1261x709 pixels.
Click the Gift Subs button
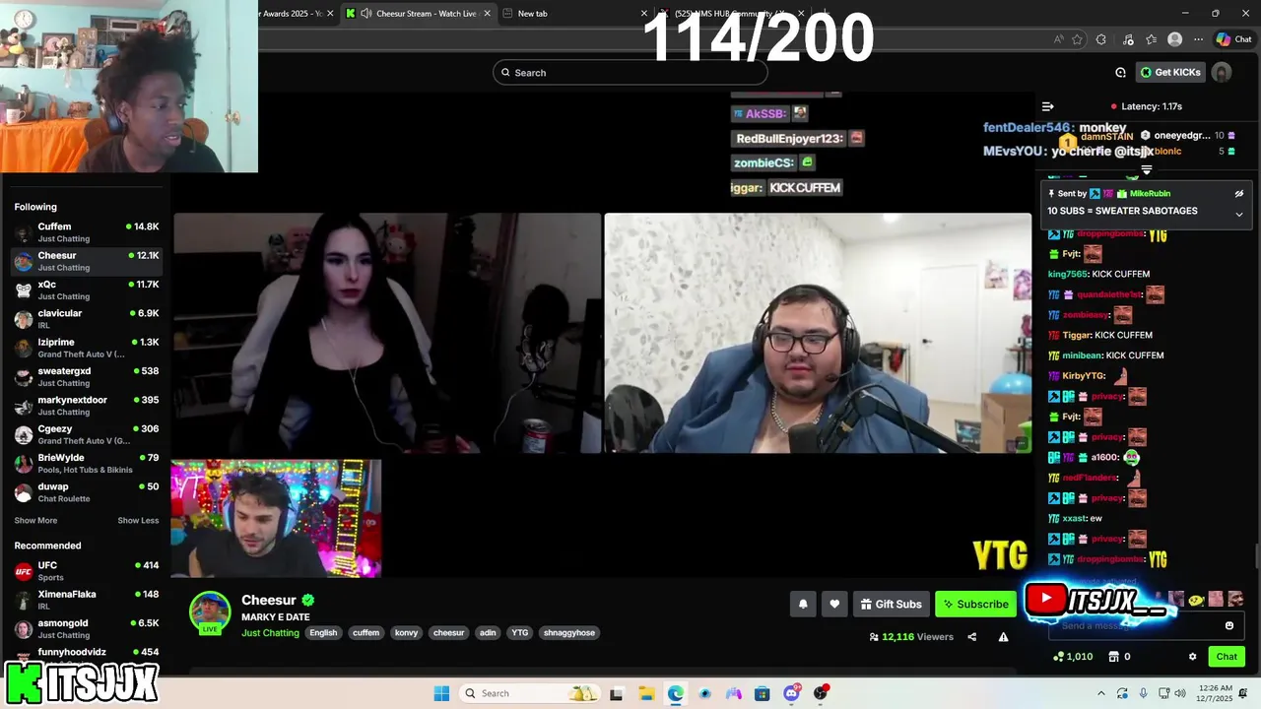(891, 604)
